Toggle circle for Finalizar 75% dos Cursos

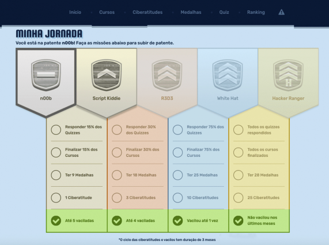177,152
